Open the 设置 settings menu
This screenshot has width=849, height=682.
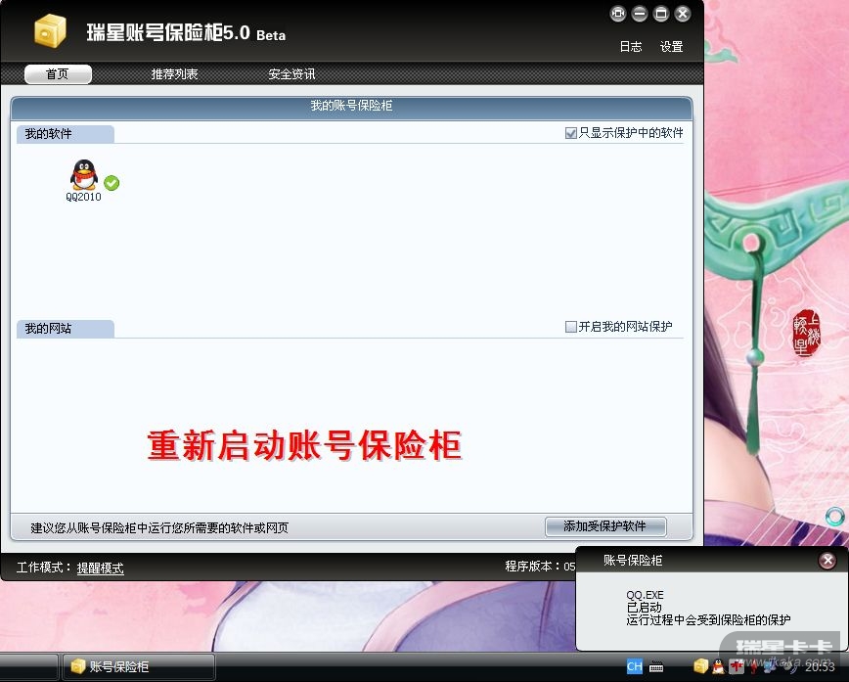(671, 47)
